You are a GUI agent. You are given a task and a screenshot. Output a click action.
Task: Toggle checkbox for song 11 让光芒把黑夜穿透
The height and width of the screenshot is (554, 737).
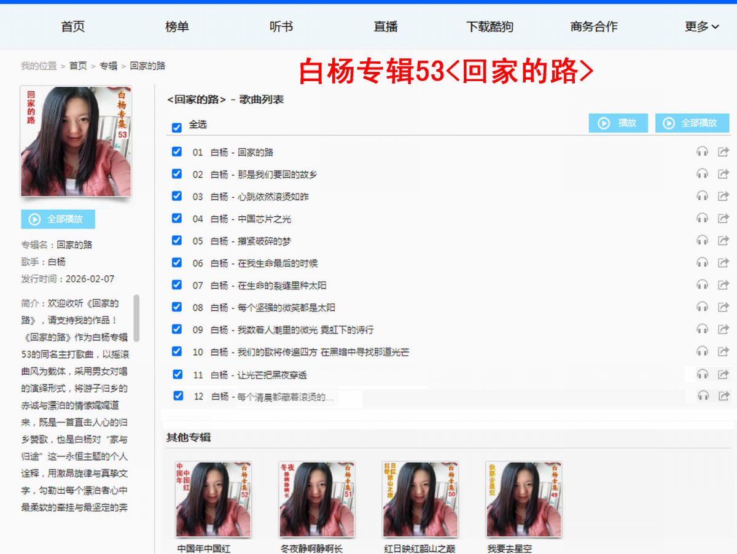pyautogui.click(x=177, y=374)
